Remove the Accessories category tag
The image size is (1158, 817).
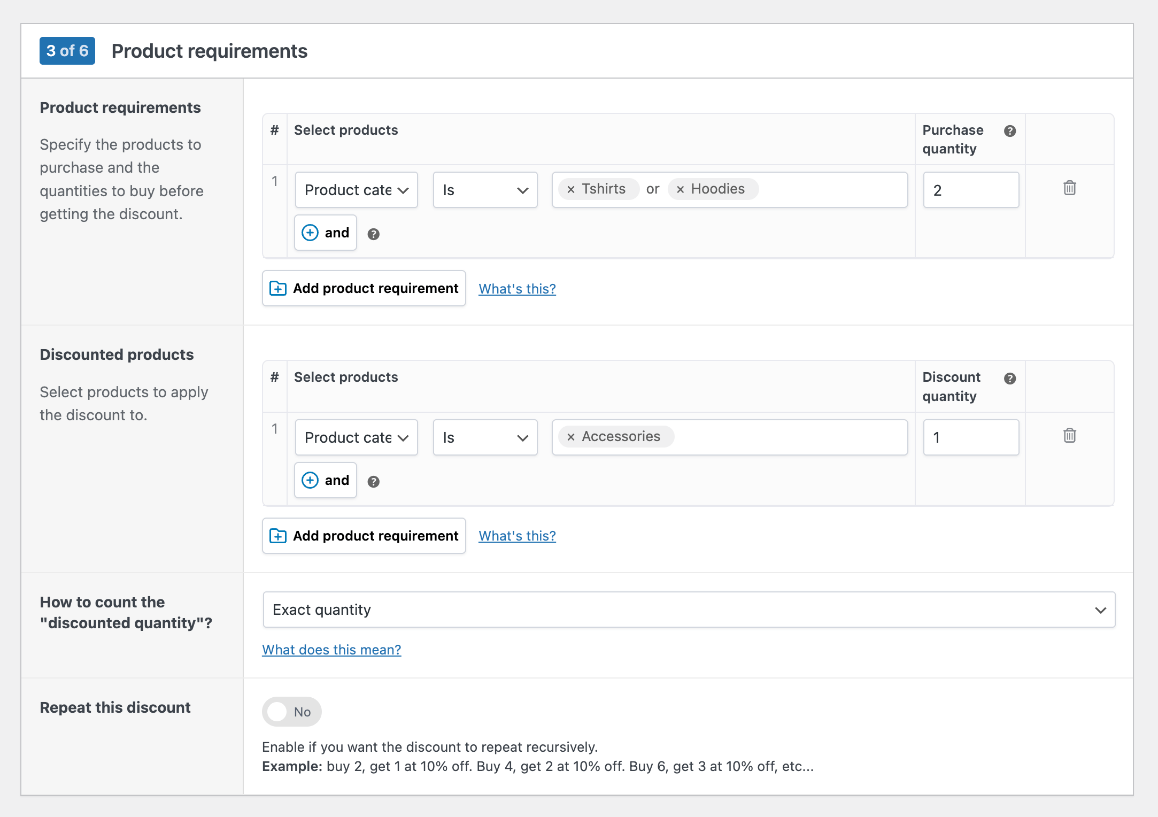(x=570, y=437)
